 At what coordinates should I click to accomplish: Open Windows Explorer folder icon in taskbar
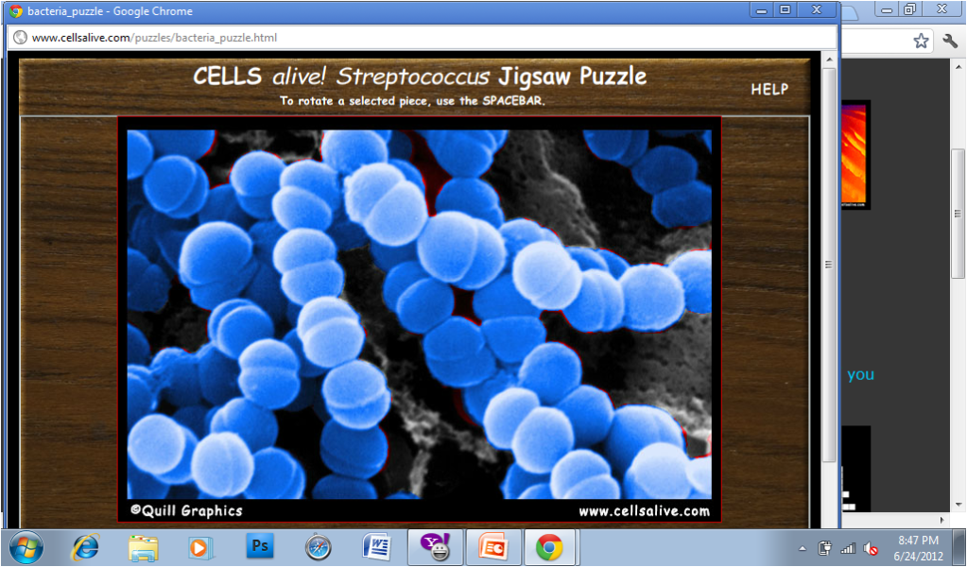tap(144, 547)
